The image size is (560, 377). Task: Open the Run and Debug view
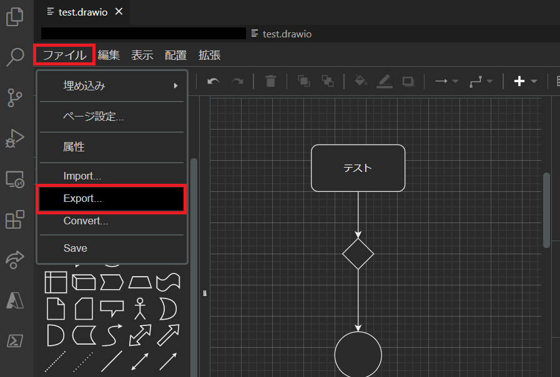pyautogui.click(x=15, y=138)
